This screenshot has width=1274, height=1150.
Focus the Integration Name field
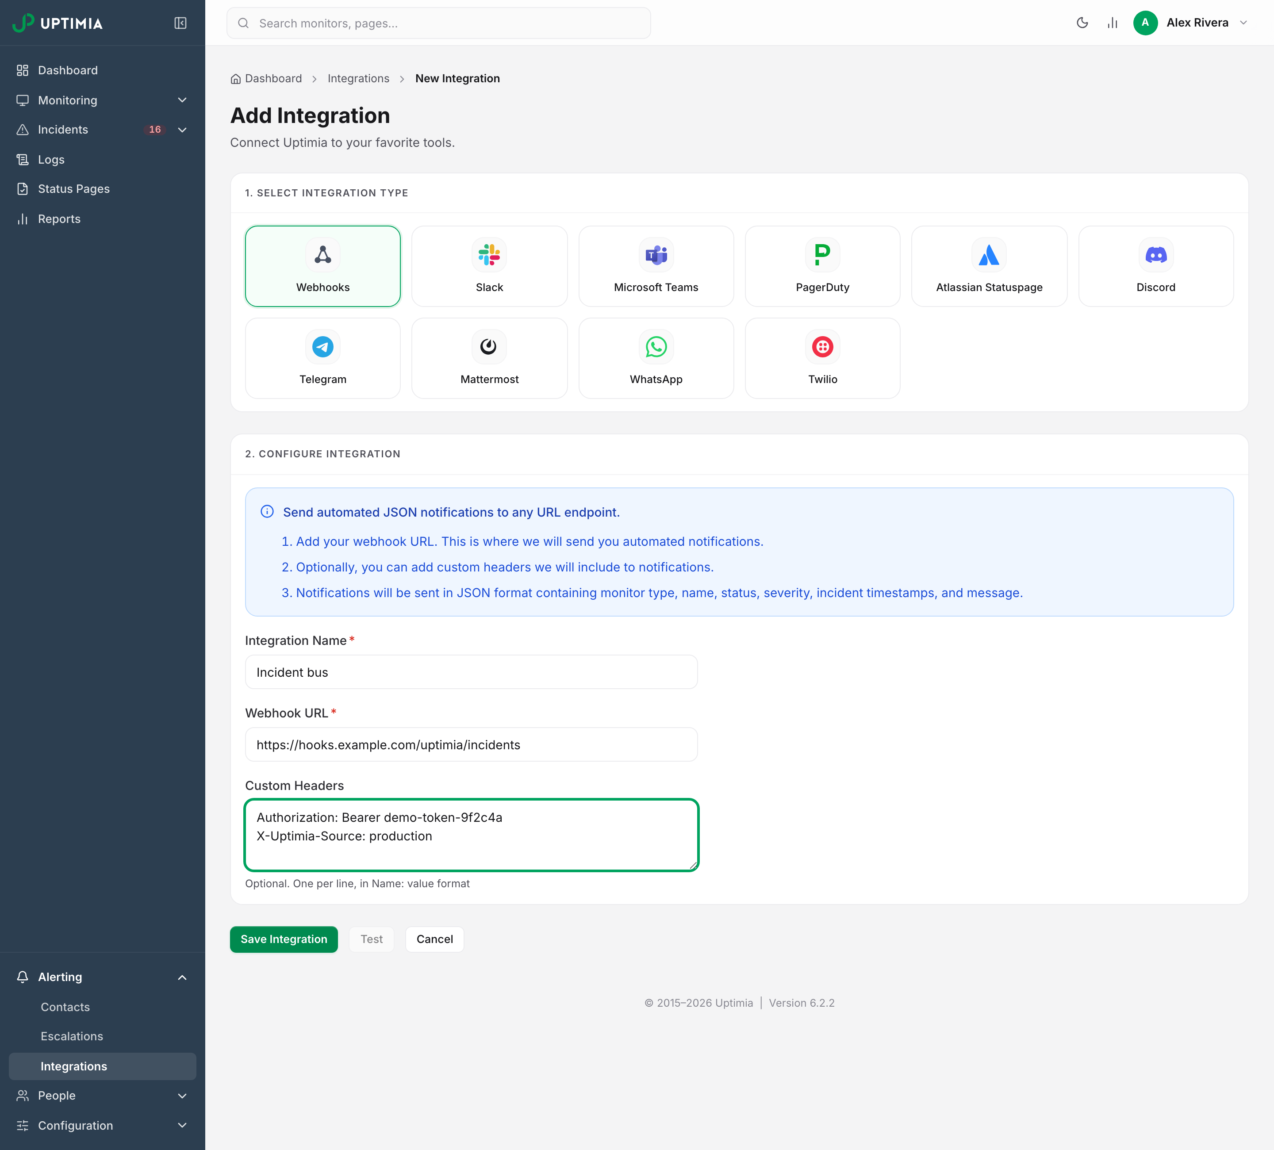[x=471, y=672]
